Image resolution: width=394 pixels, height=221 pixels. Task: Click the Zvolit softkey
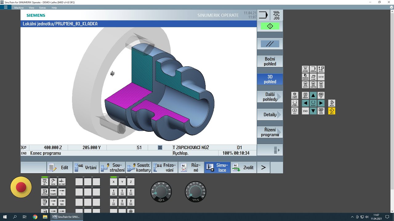[x=243, y=168]
